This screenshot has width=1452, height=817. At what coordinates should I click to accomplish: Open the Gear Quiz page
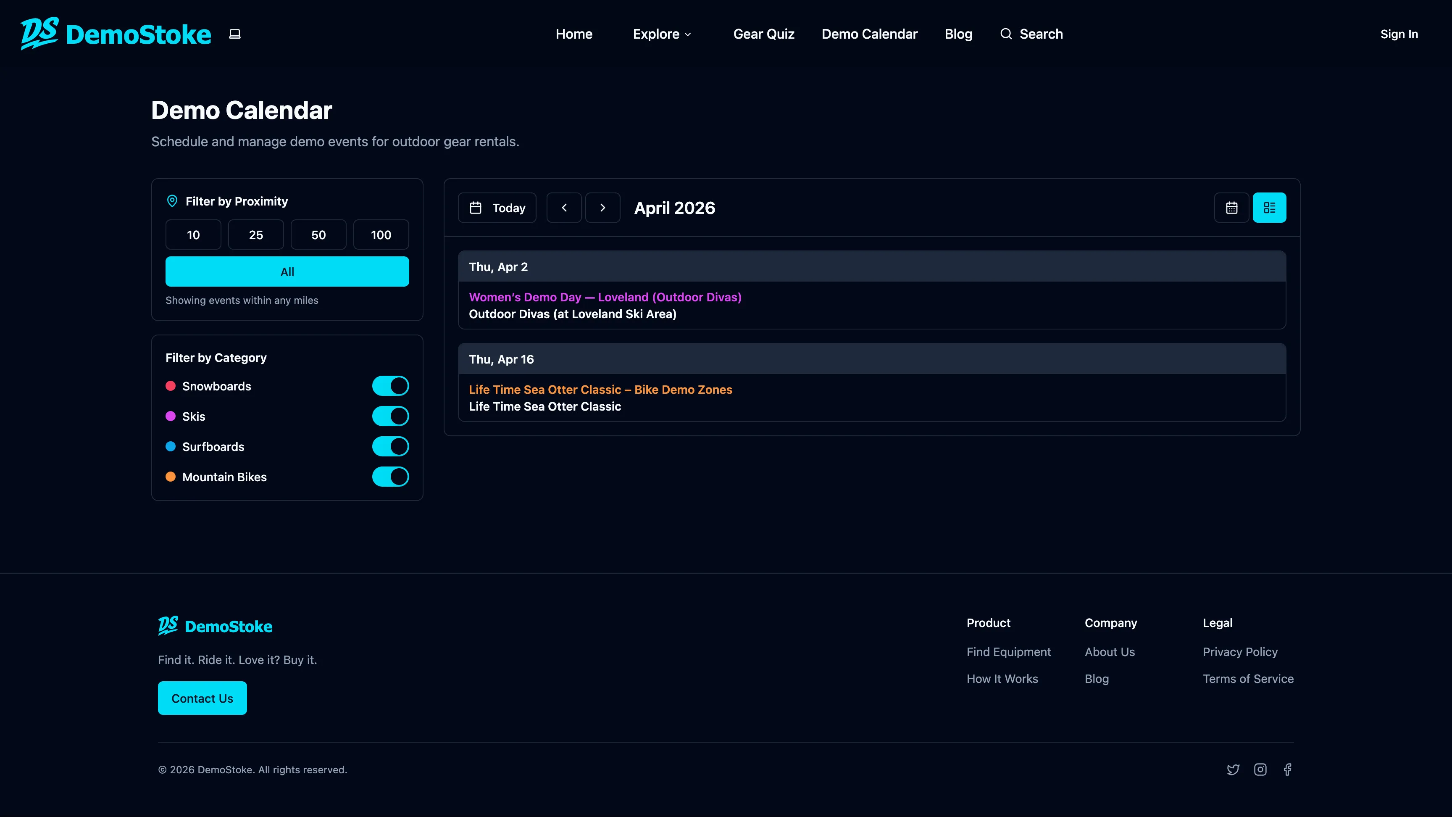[x=763, y=34]
